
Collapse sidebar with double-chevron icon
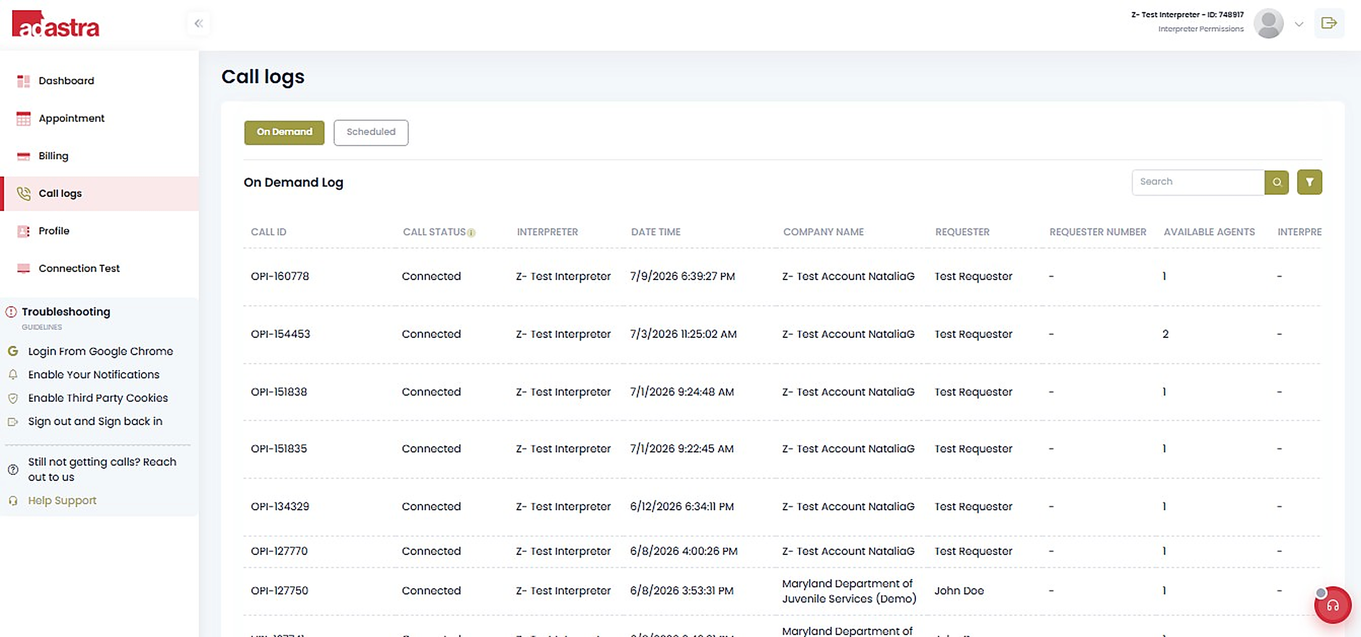(199, 23)
